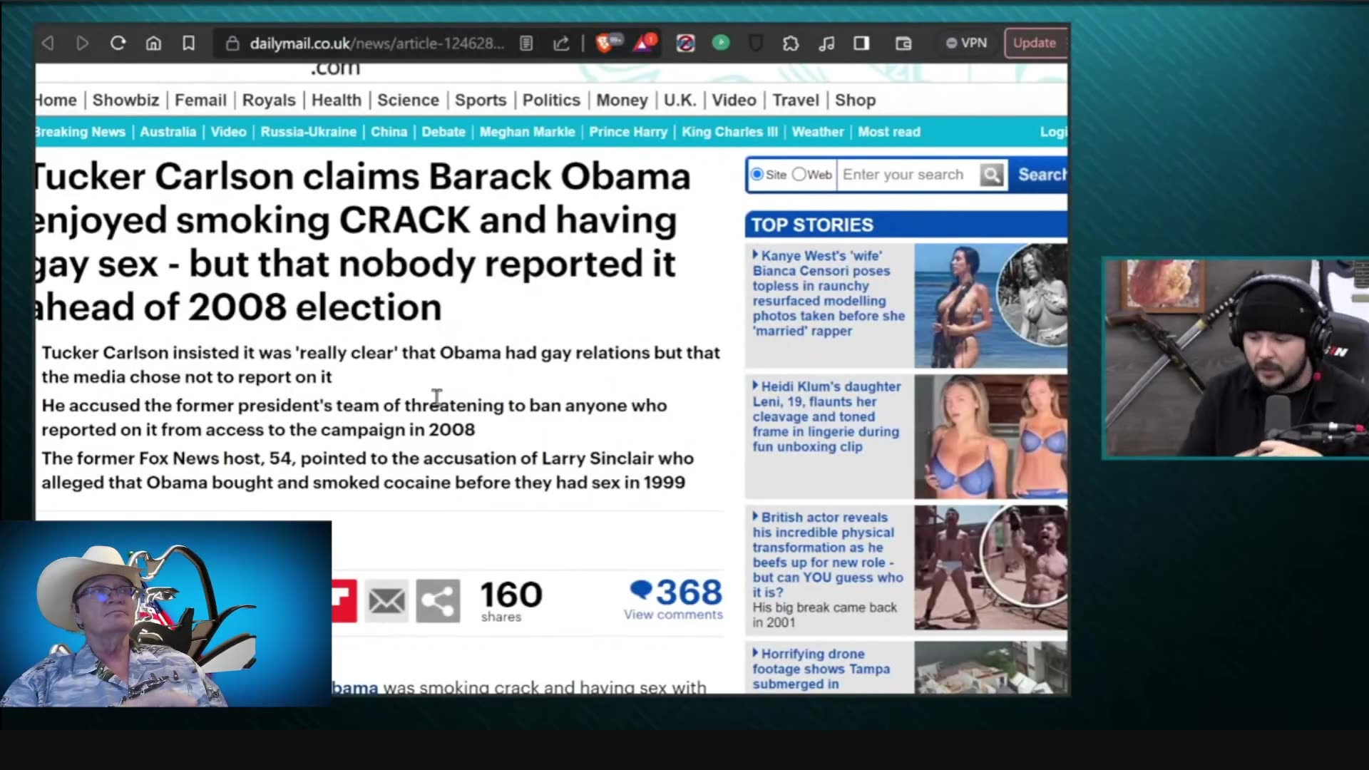Open the Politics menu item
Screen dimensions: 1369x770
(x=551, y=100)
